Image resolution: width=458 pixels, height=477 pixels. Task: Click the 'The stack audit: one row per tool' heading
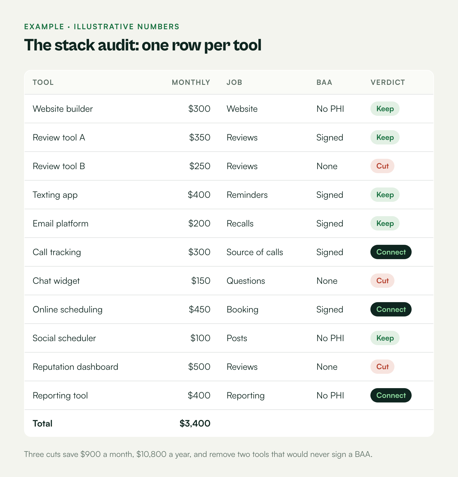pyautogui.click(x=143, y=45)
